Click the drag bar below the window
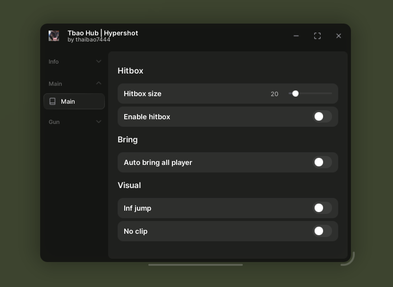The image size is (393, 287). coord(196,265)
